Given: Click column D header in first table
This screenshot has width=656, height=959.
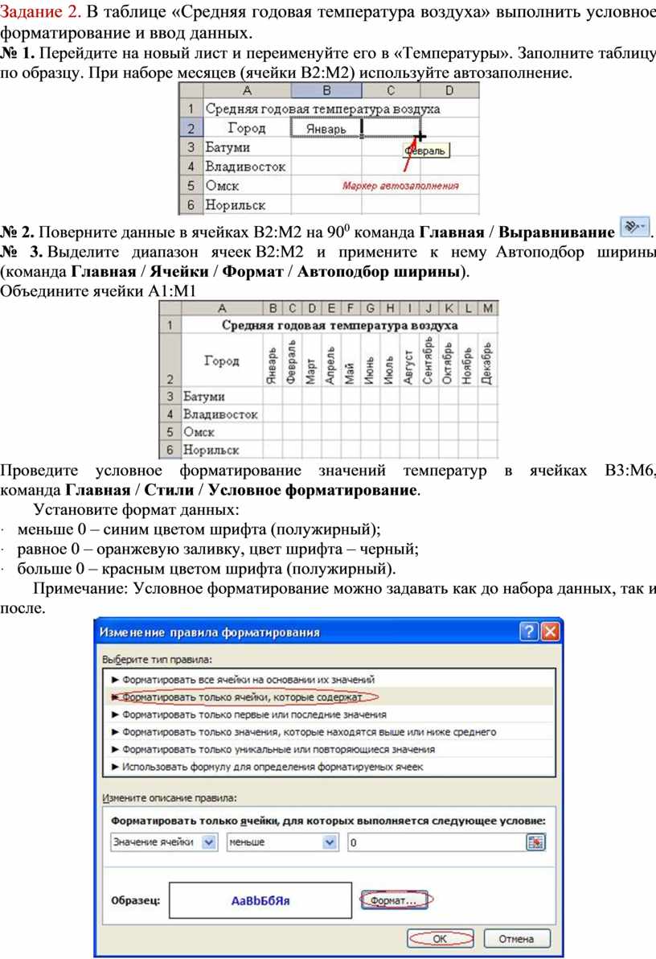Looking at the screenshot, I should (x=449, y=91).
